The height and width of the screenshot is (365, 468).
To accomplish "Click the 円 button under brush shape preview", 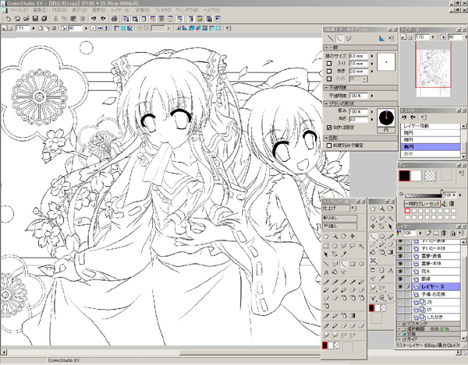I will (x=386, y=131).
